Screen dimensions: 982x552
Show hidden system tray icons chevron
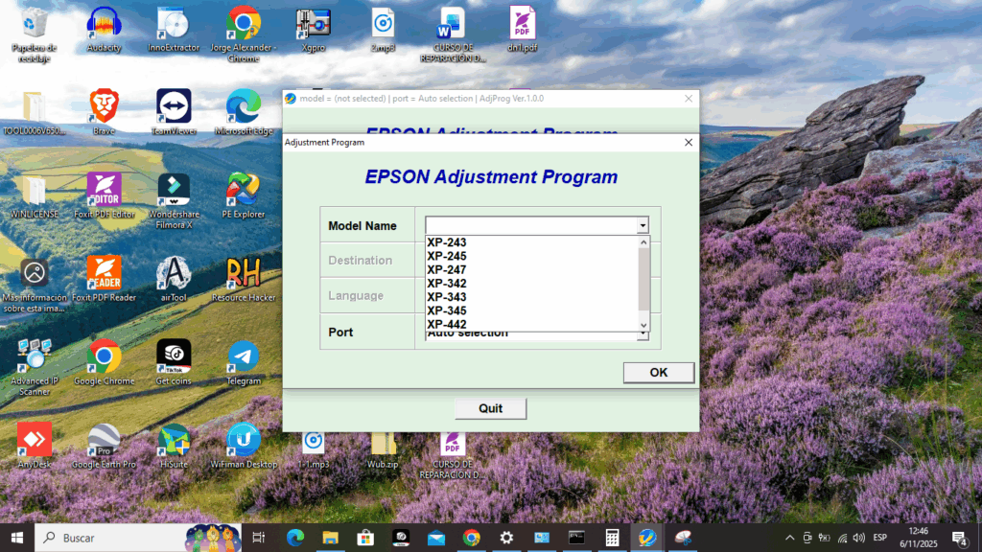coord(790,538)
